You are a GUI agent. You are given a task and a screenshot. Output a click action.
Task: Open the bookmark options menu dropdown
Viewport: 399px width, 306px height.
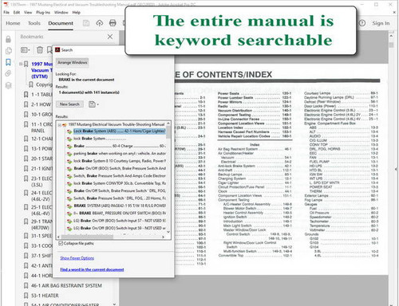pos(26,49)
